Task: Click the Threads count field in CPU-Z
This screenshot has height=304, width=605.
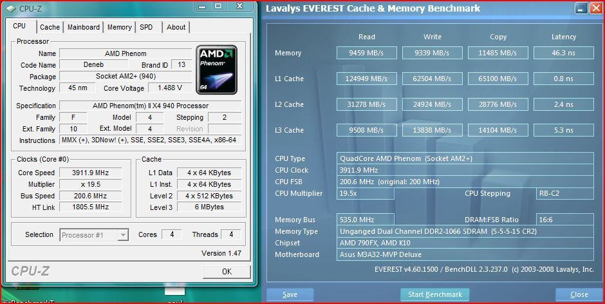Action: [x=230, y=234]
